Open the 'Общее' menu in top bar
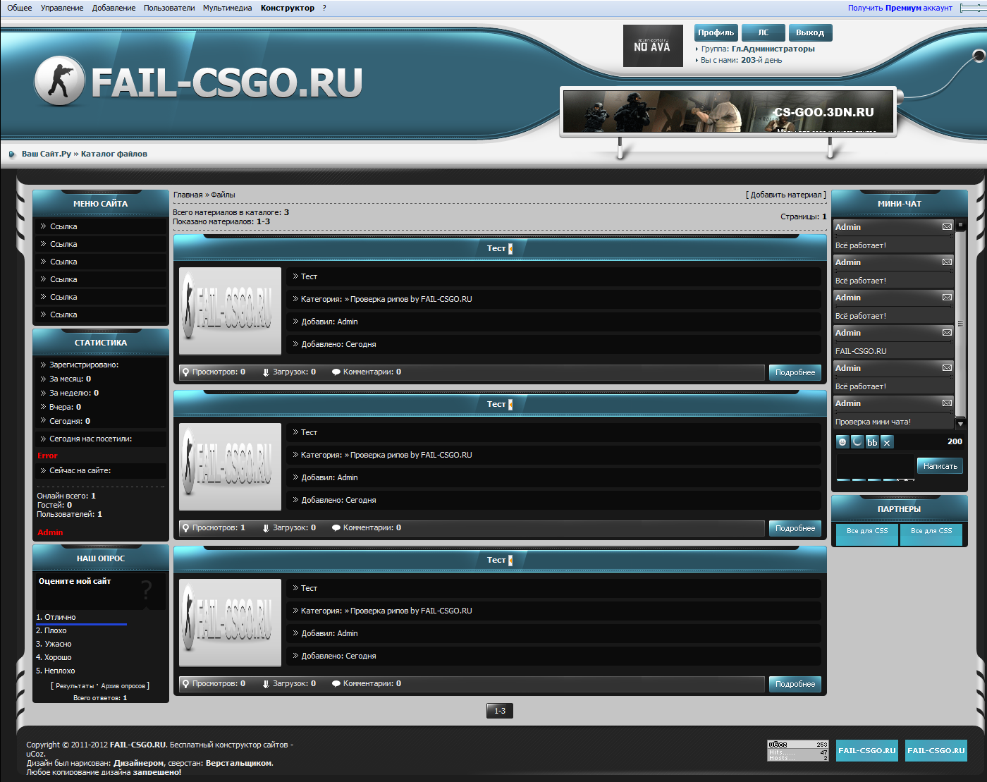Screen dimensions: 987x782 pos(19,8)
